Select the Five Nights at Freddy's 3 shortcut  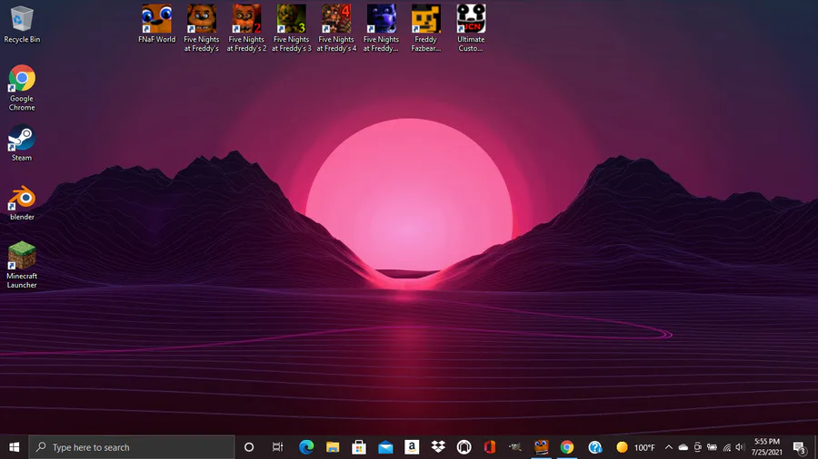click(x=291, y=28)
